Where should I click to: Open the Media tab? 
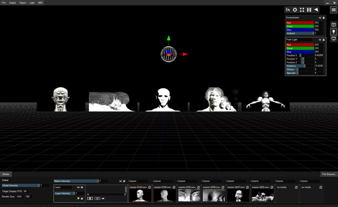pos(6,174)
